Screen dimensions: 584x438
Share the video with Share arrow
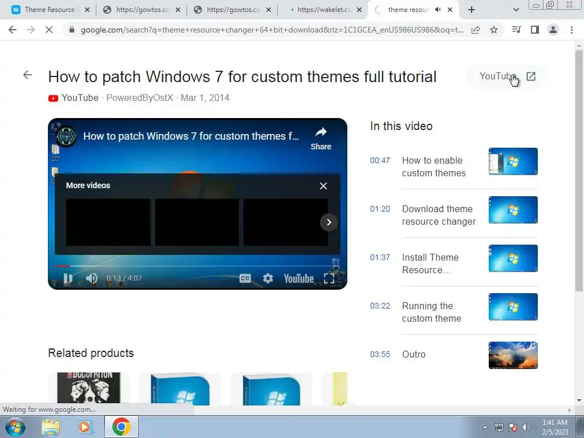pyautogui.click(x=321, y=139)
